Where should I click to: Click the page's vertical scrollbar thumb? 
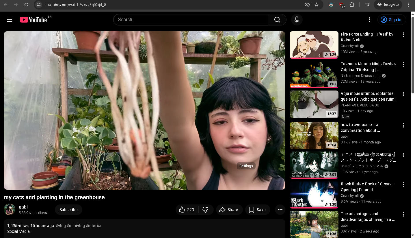tap(413, 54)
